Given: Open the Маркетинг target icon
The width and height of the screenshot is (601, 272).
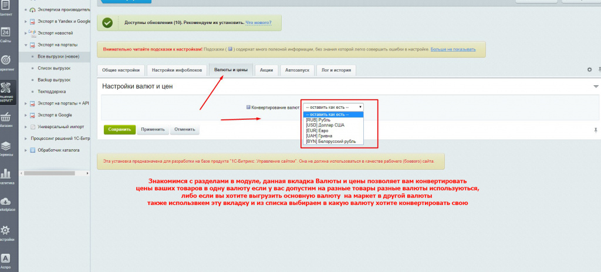Looking at the screenshot, I should (5, 61).
